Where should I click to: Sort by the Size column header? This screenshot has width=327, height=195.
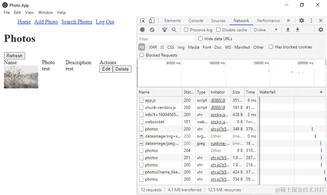pyautogui.click(x=237, y=92)
